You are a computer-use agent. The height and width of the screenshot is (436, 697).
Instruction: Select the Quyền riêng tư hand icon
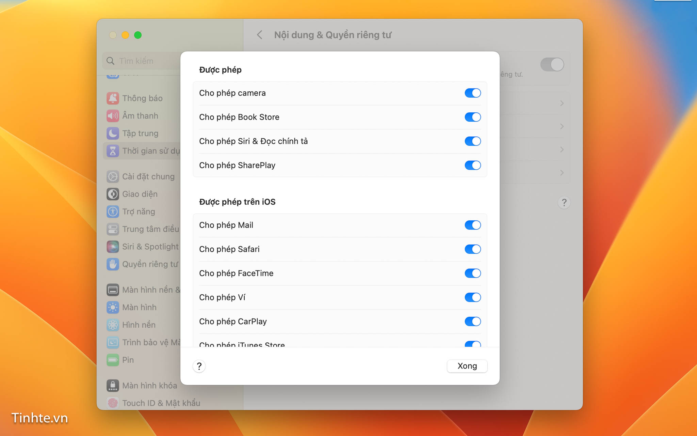(x=113, y=264)
